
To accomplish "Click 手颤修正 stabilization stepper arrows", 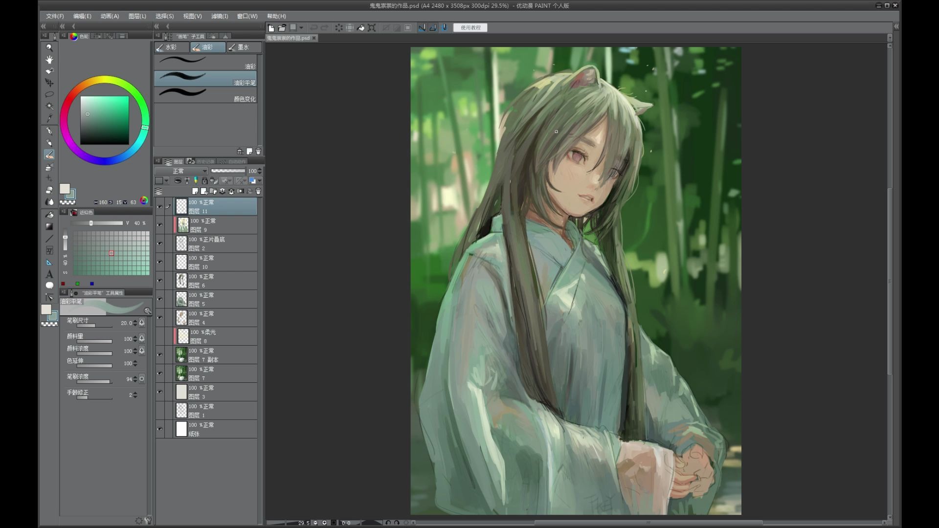I will [x=135, y=395].
